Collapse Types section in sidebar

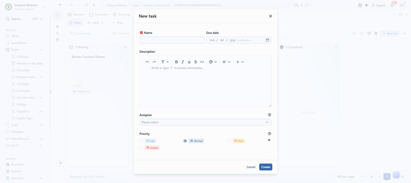coord(41,50)
